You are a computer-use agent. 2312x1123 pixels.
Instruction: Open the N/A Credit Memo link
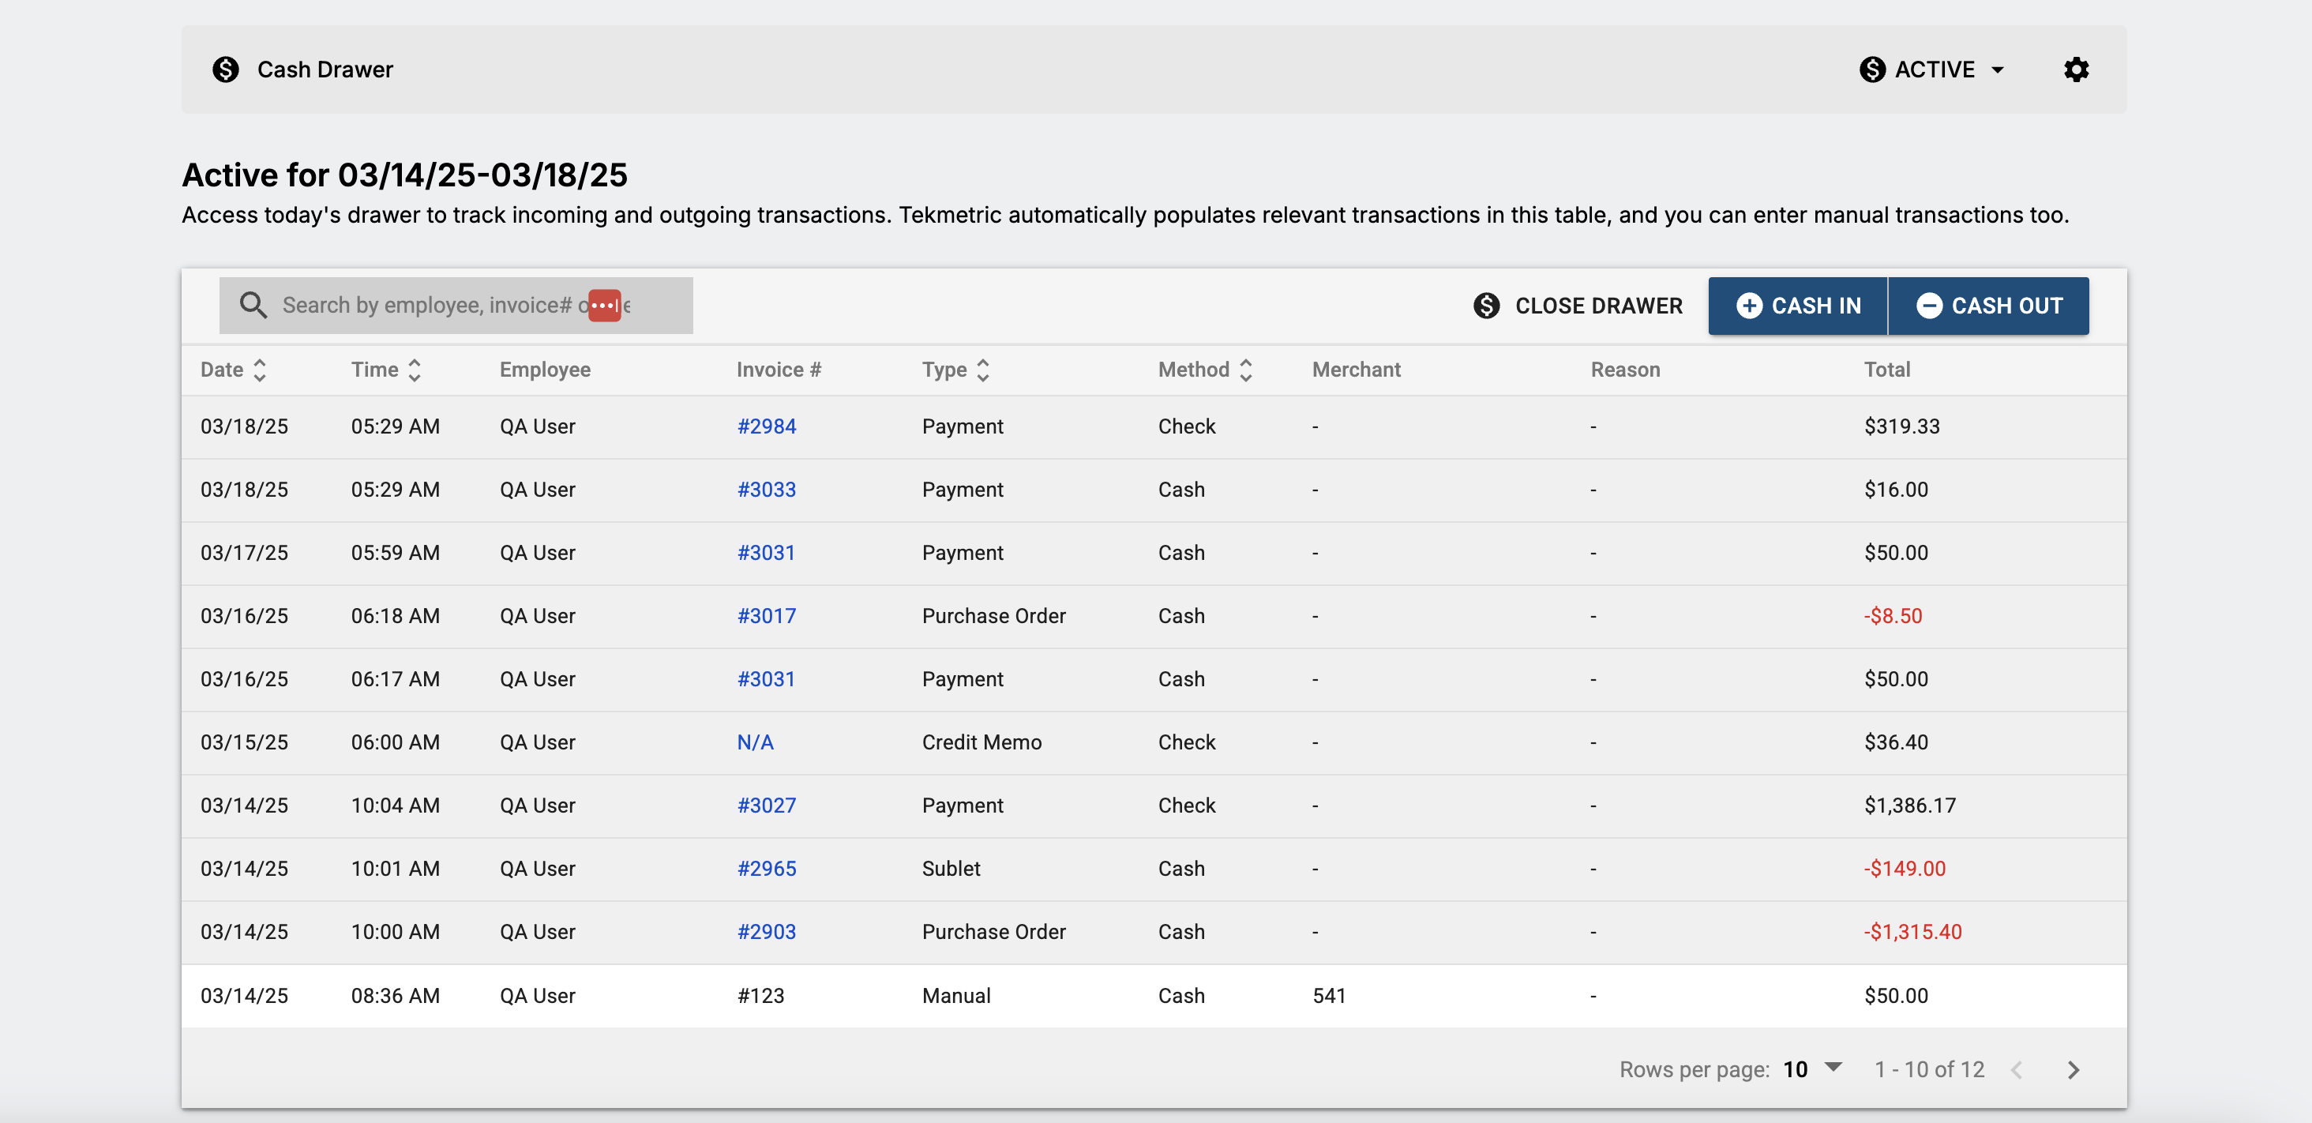coord(755,742)
